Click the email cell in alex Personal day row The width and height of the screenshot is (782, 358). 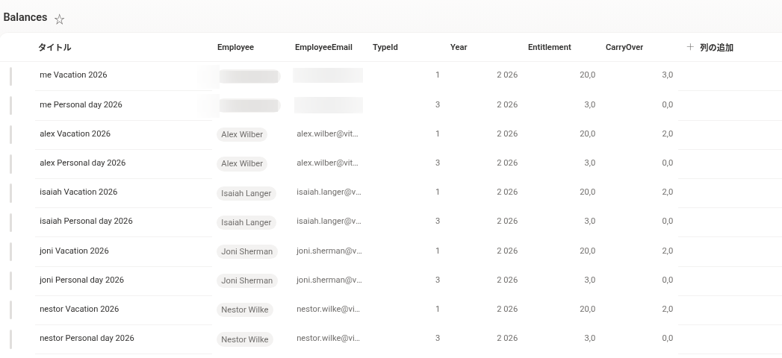[328, 163]
